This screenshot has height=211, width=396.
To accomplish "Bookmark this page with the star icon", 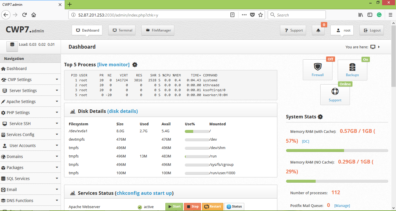I will [261, 15].
